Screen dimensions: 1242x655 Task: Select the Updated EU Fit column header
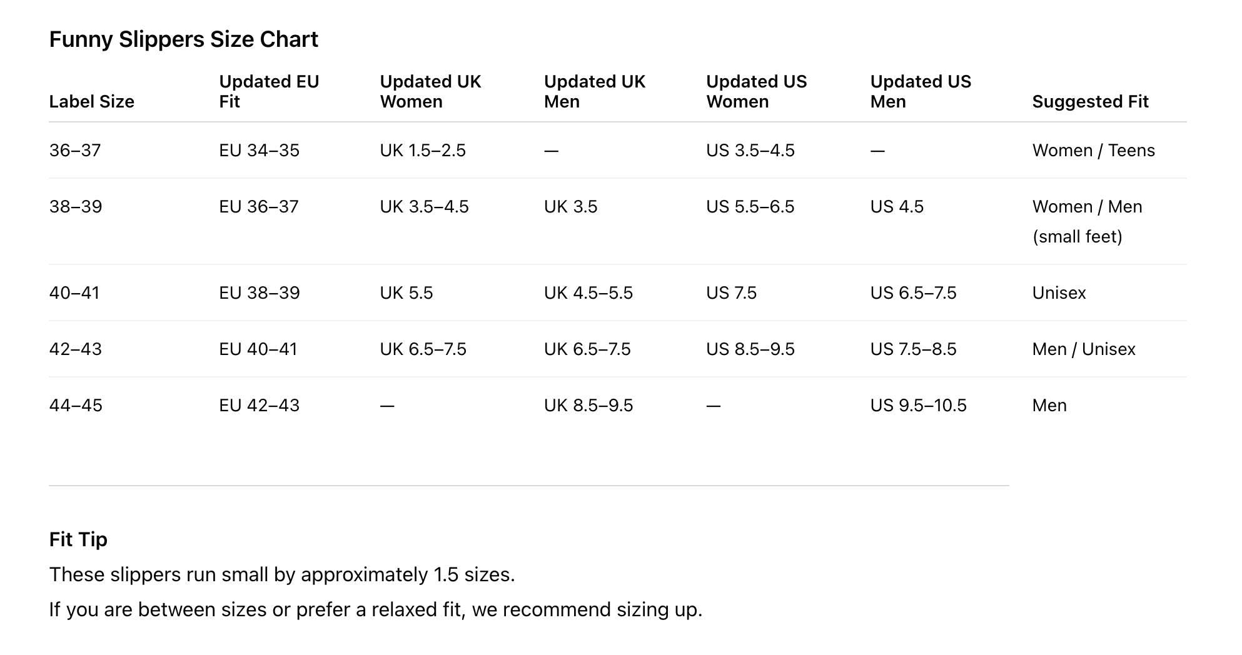[x=269, y=91]
